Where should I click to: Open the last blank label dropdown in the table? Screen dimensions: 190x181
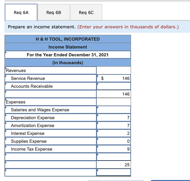pos(51,172)
